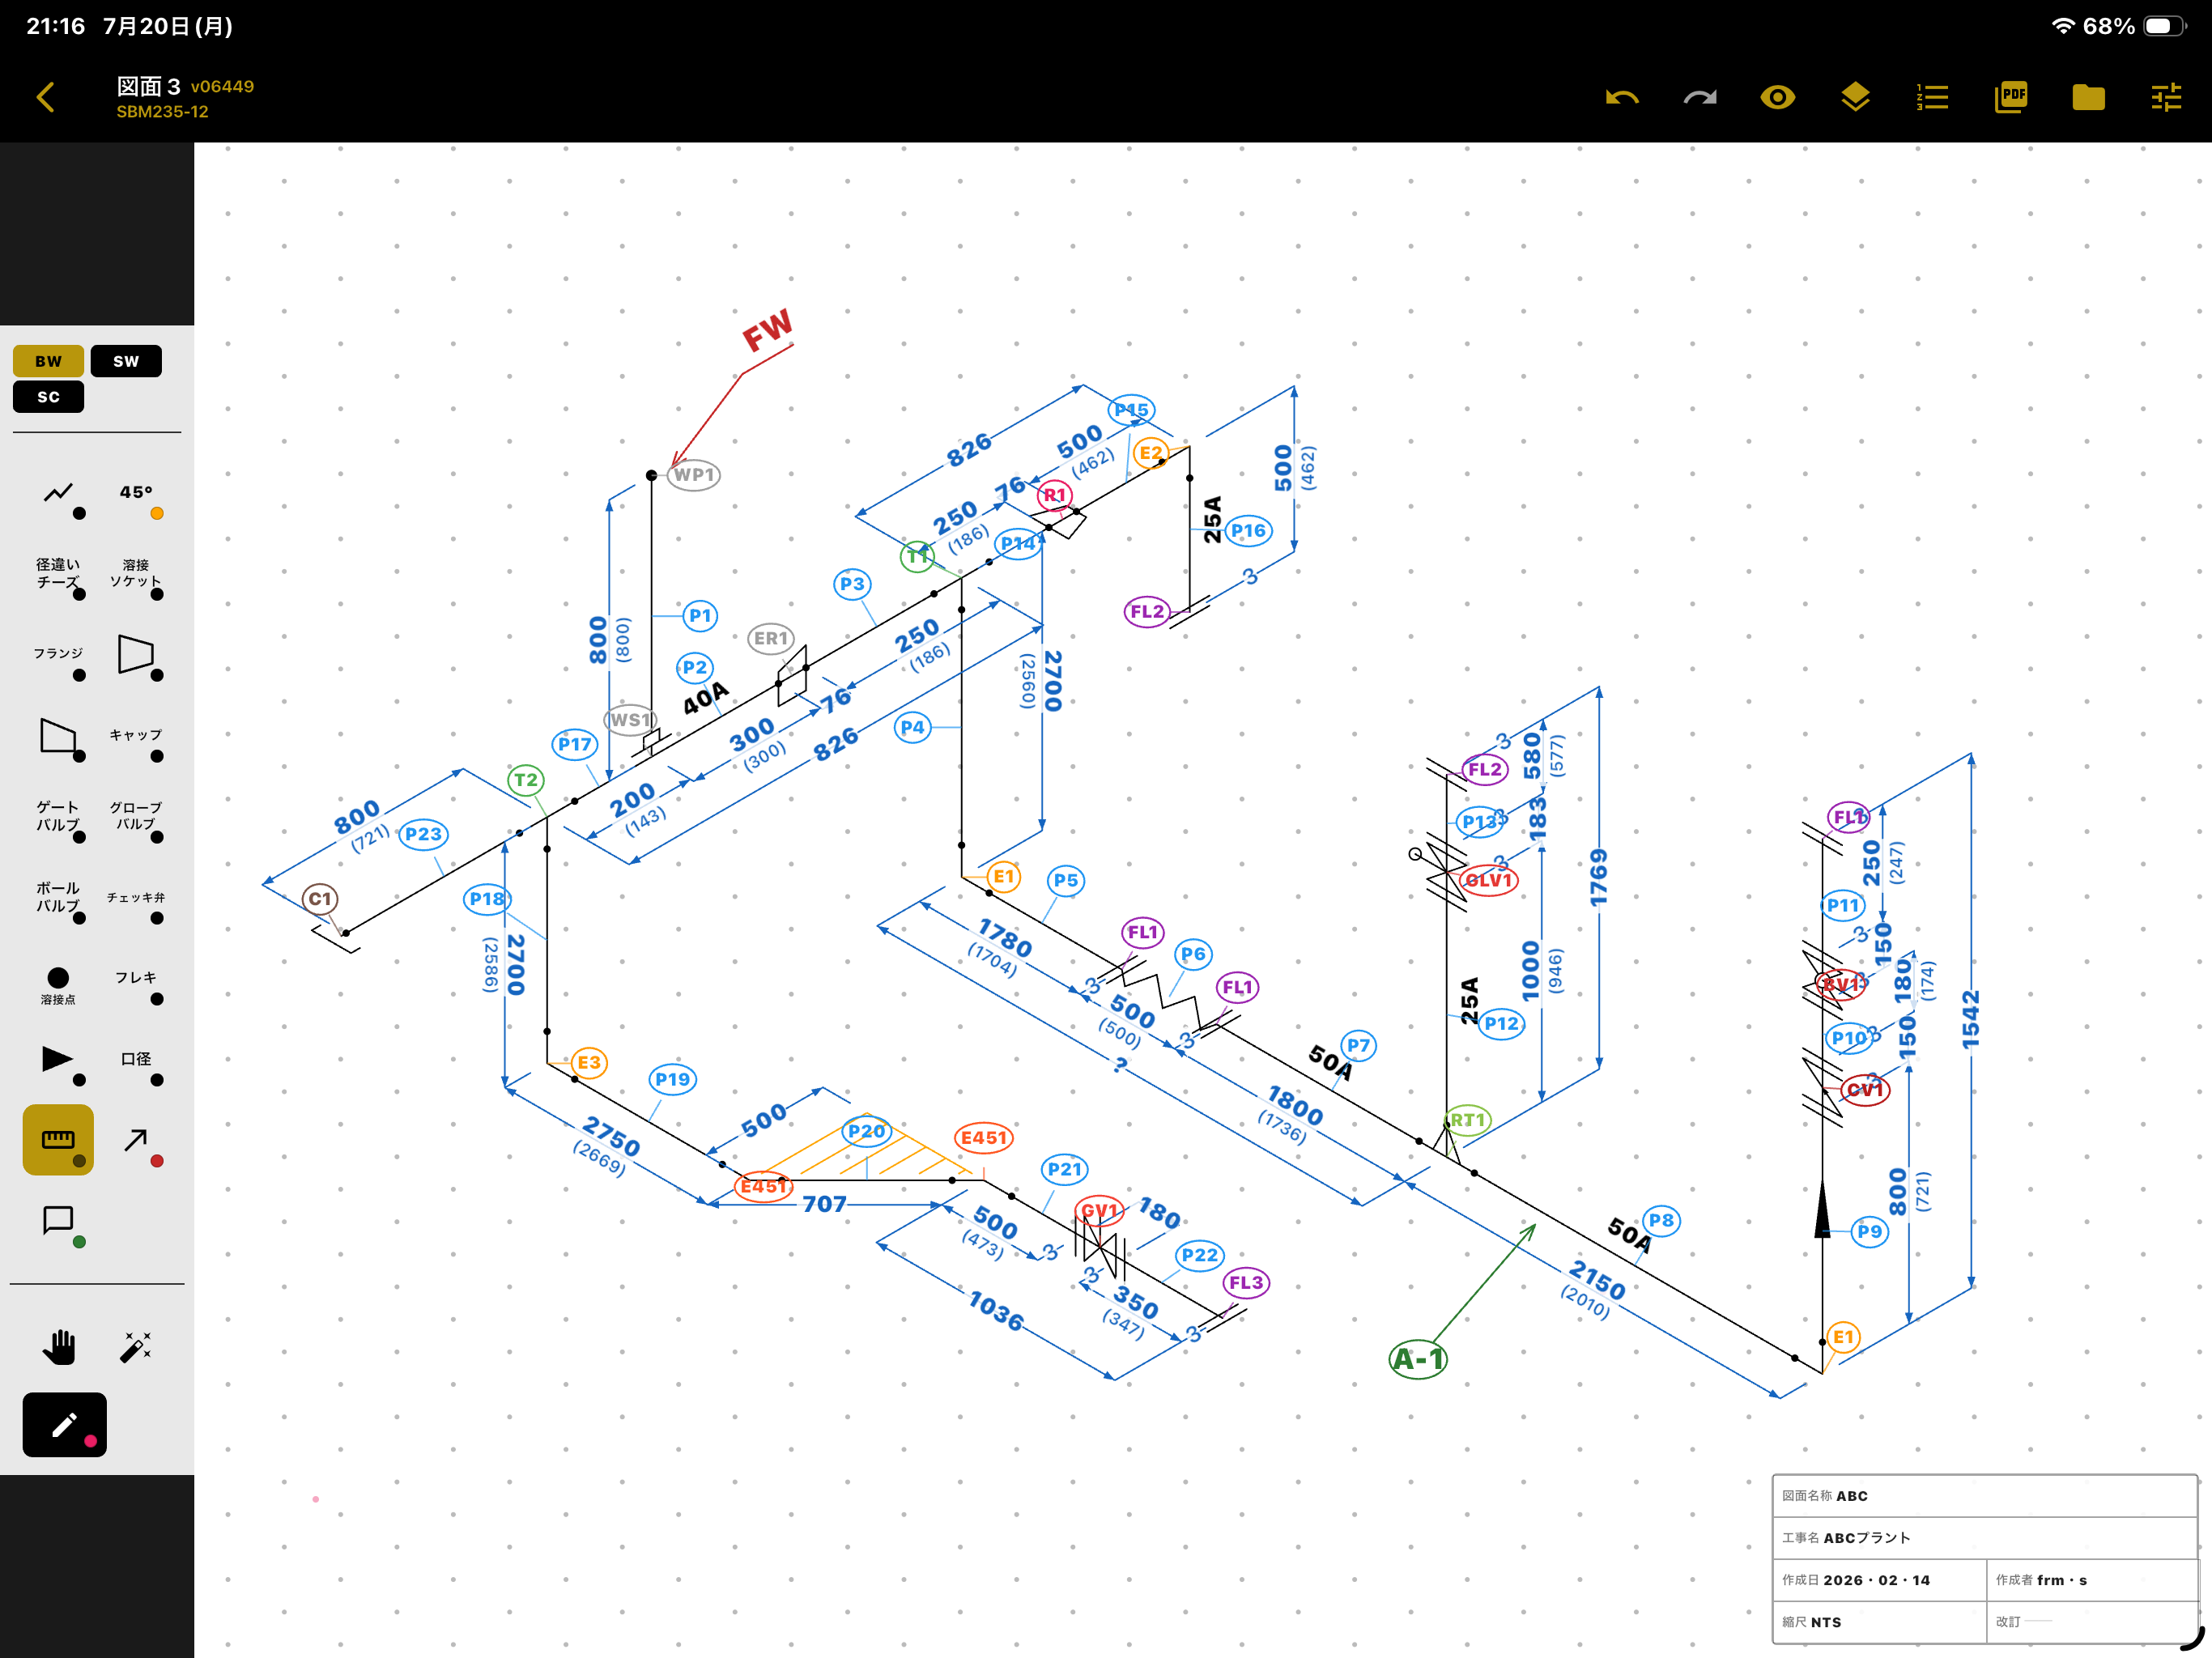Select the red FW annotation text
Screen dimensions: 2212x1658
pos(767,330)
